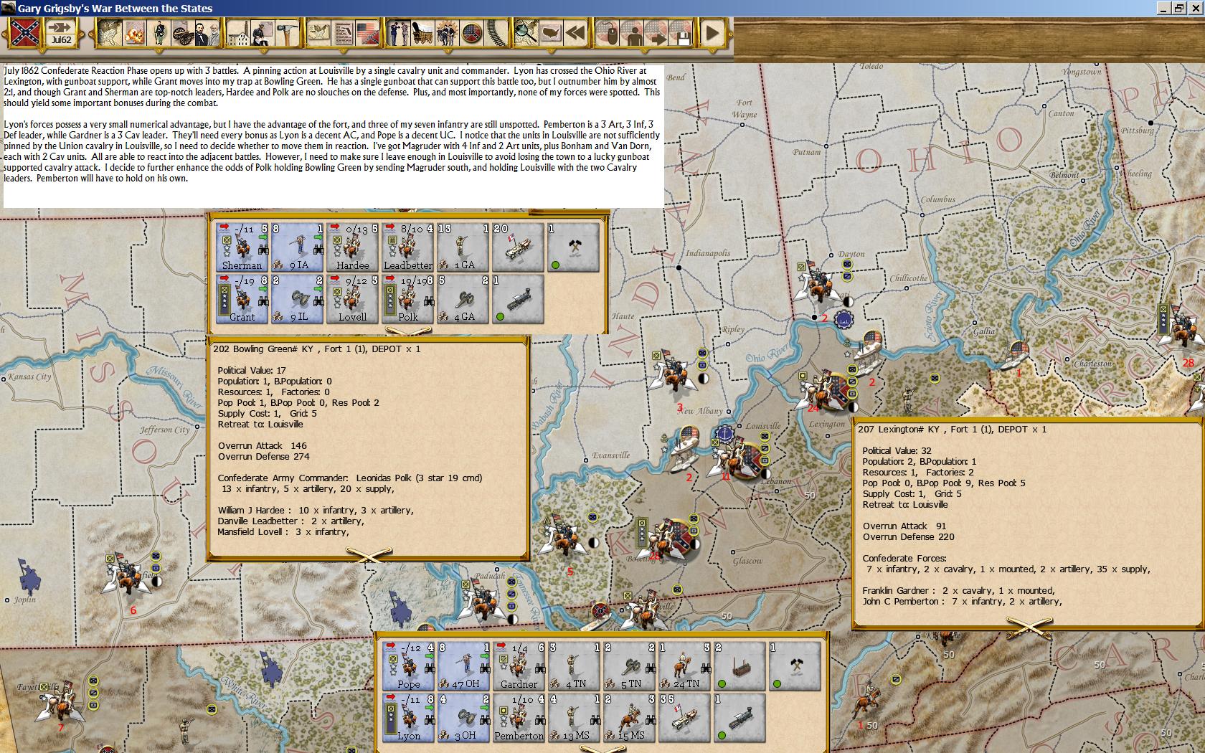Viewport: 1205px width, 753px height.
Task: Select the 15 MS cavalry unit card
Action: coord(629,717)
